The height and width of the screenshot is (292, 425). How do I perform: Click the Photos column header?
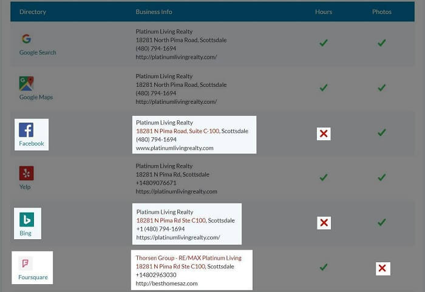[x=382, y=12]
